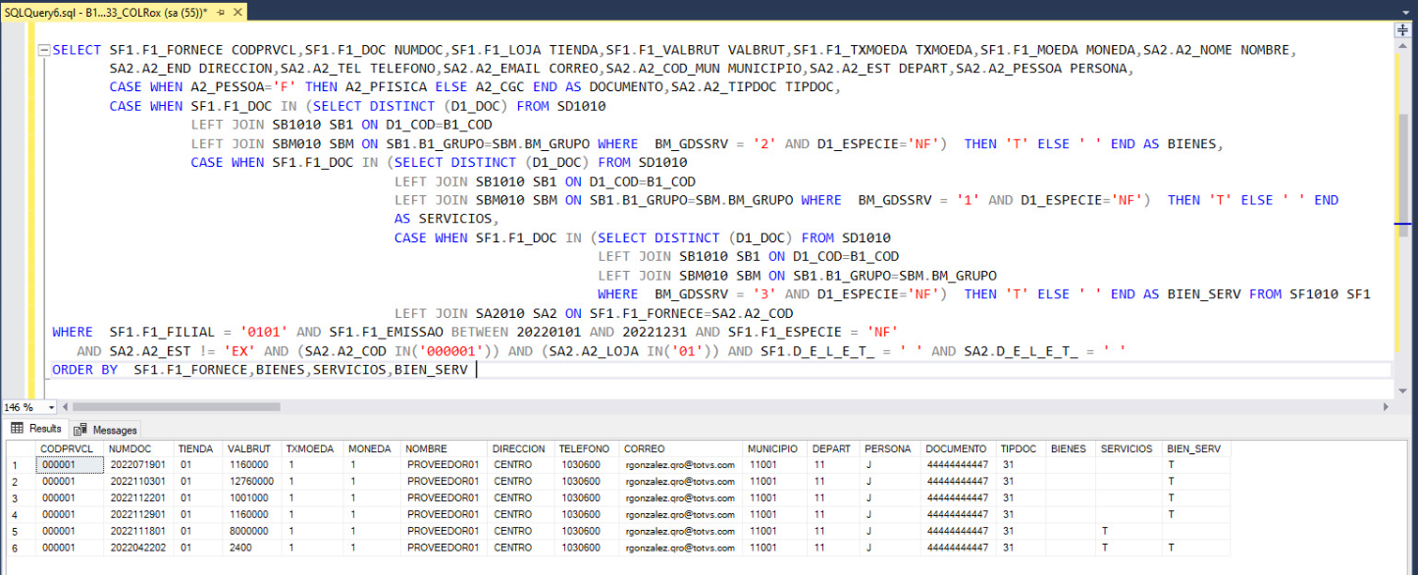This screenshot has height=575, width=1418.
Task: Select the MUNICIPIO column header
Action: point(775,448)
